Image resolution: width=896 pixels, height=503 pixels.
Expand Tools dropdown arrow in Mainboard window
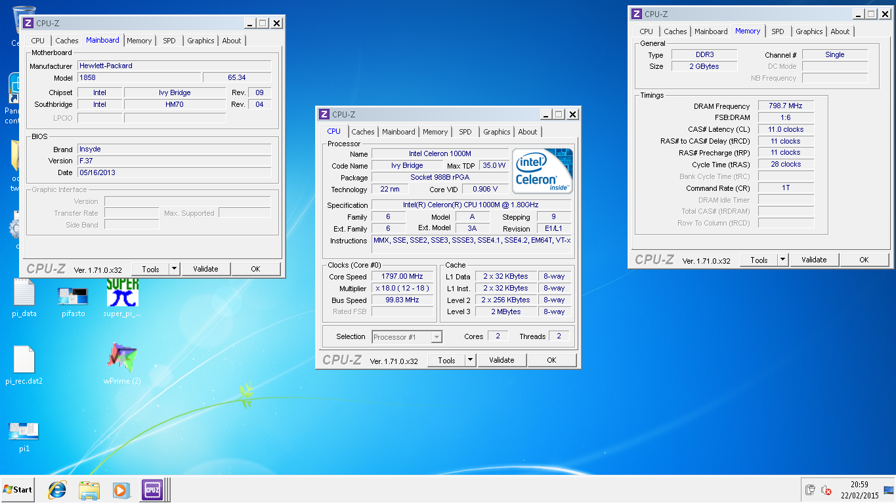click(174, 269)
